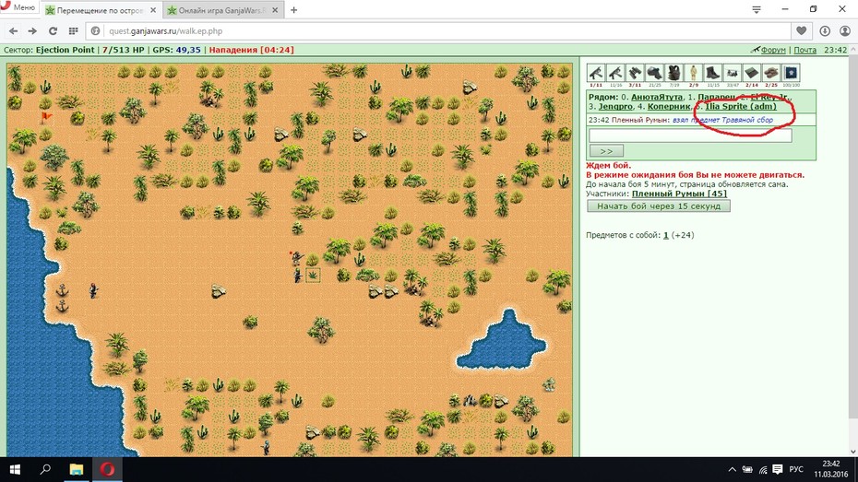This screenshot has height=482, width=858.
Task: Select the helmet equipment icon
Action: (x=654, y=73)
